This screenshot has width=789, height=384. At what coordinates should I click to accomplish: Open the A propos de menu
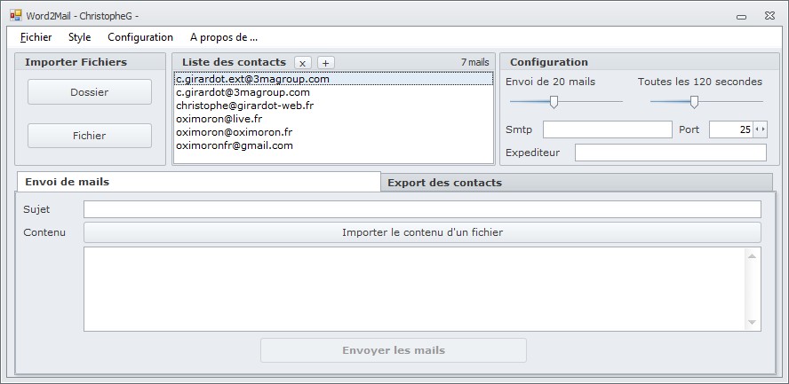(224, 37)
